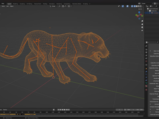Click the zoom magnifier icon in viewport
This screenshot has height=119, width=159.
(142, 21)
